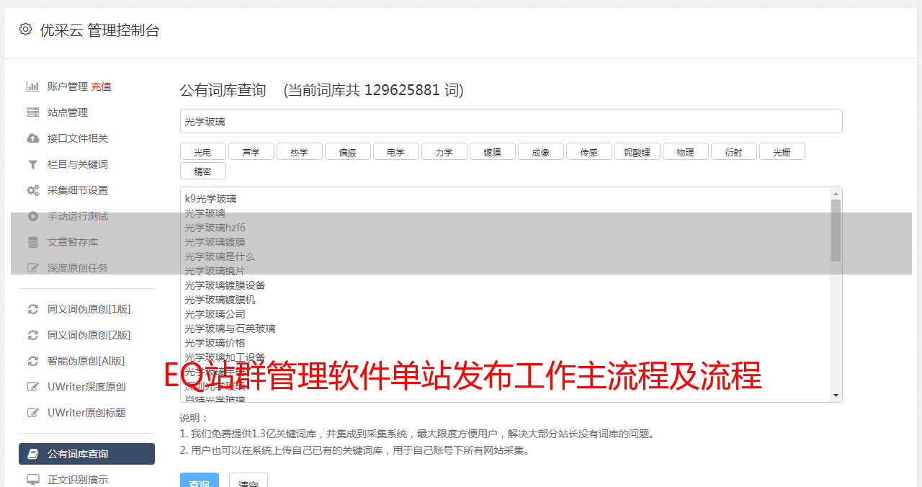Select '光学玻璃价格' in the results list
The image size is (922, 487).
[215, 343]
